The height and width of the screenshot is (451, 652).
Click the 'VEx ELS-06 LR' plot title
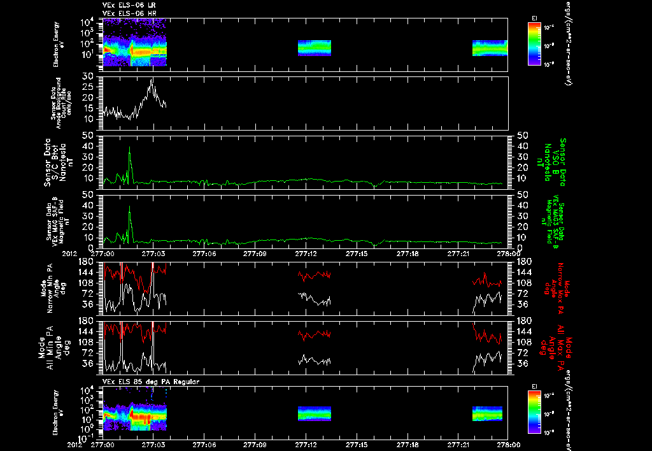pos(129,5)
